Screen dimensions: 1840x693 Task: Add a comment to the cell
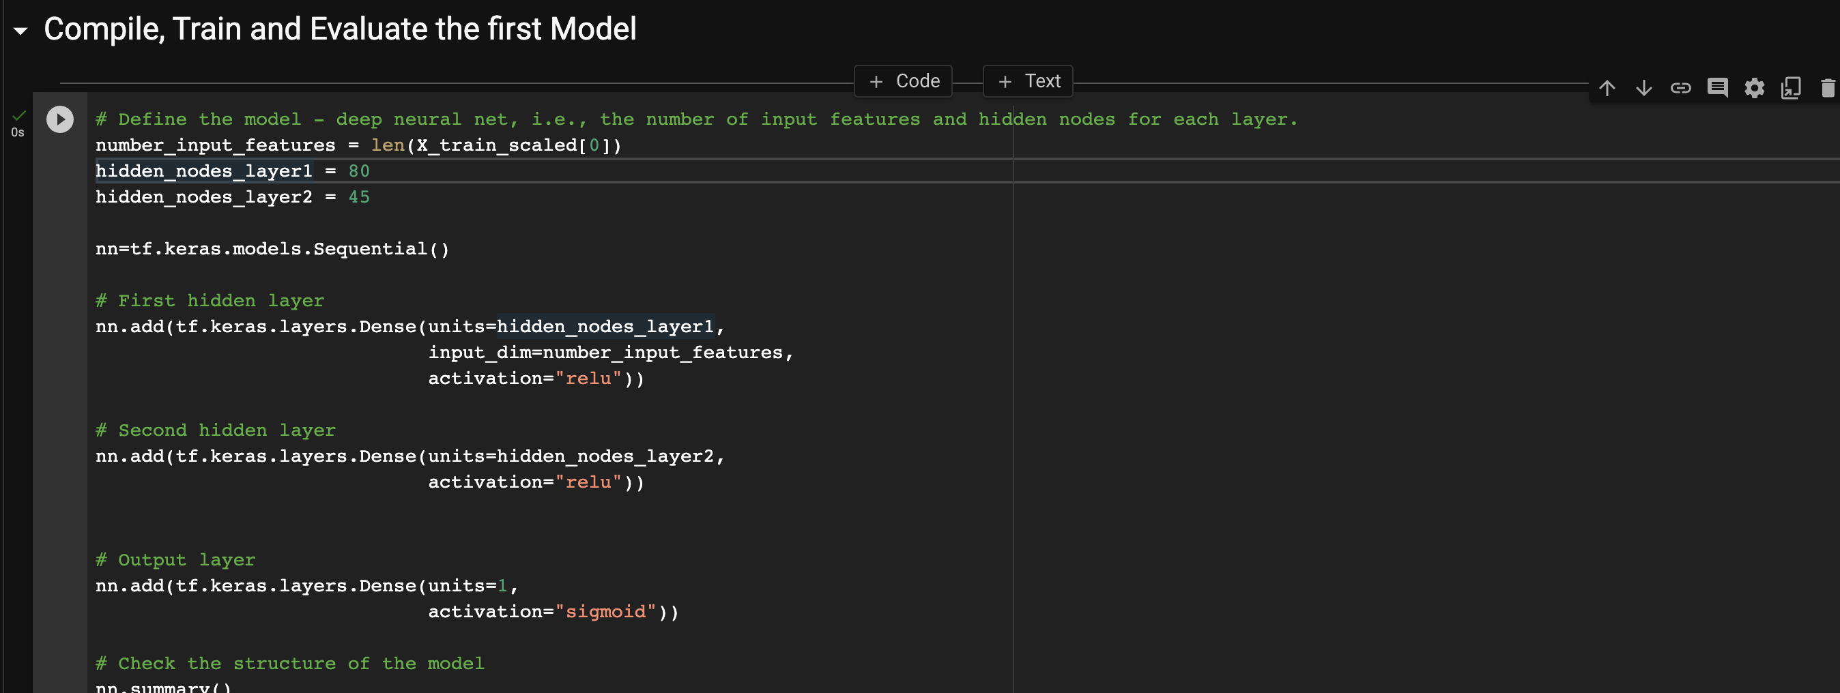tap(1718, 88)
